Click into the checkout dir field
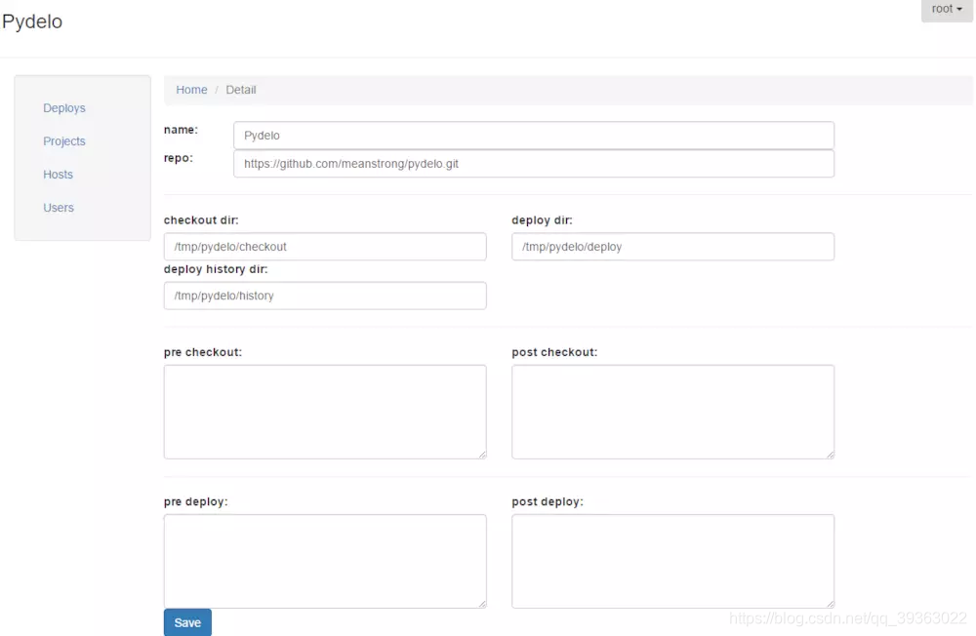Image resolution: width=976 pixels, height=636 pixels. point(325,247)
